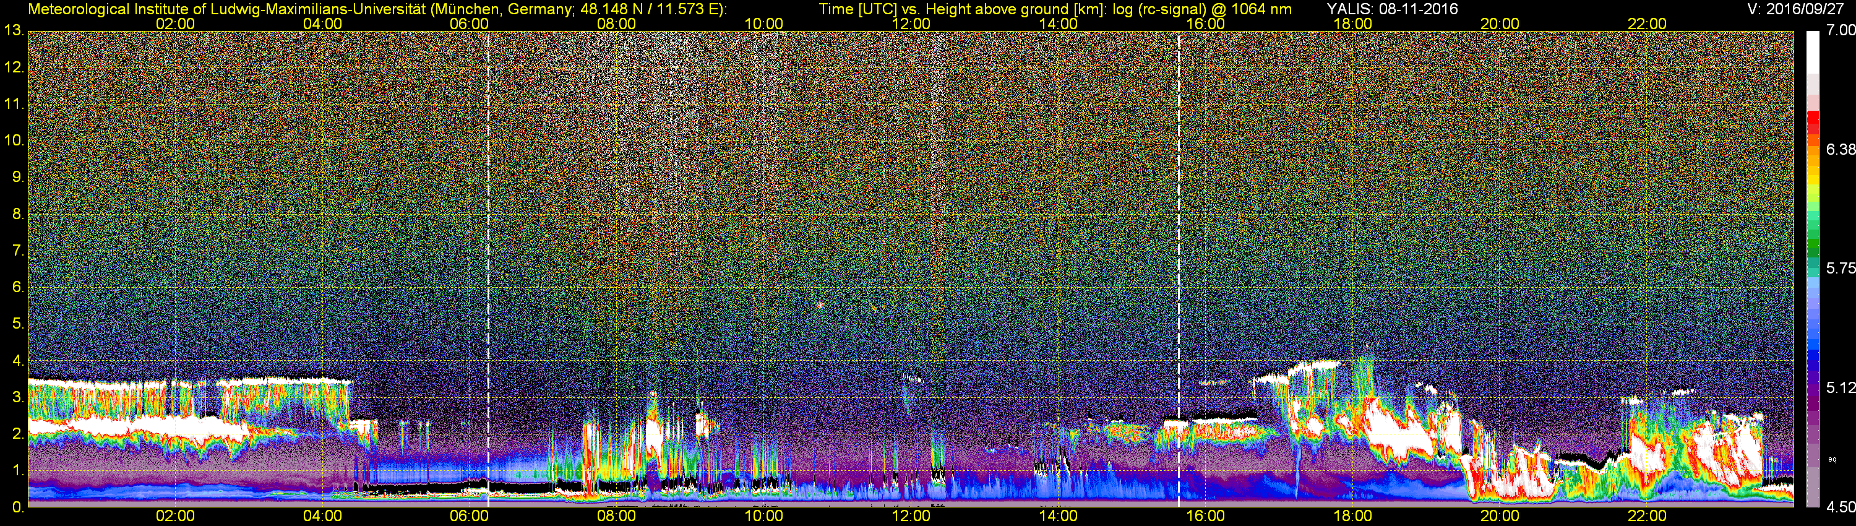Click the 06:00 label on the top time axis
The height and width of the screenshot is (526, 1856).
click(469, 24)
